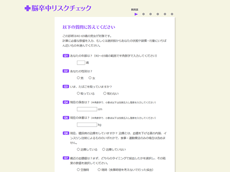Select the 女 radio button

(90, 78)
